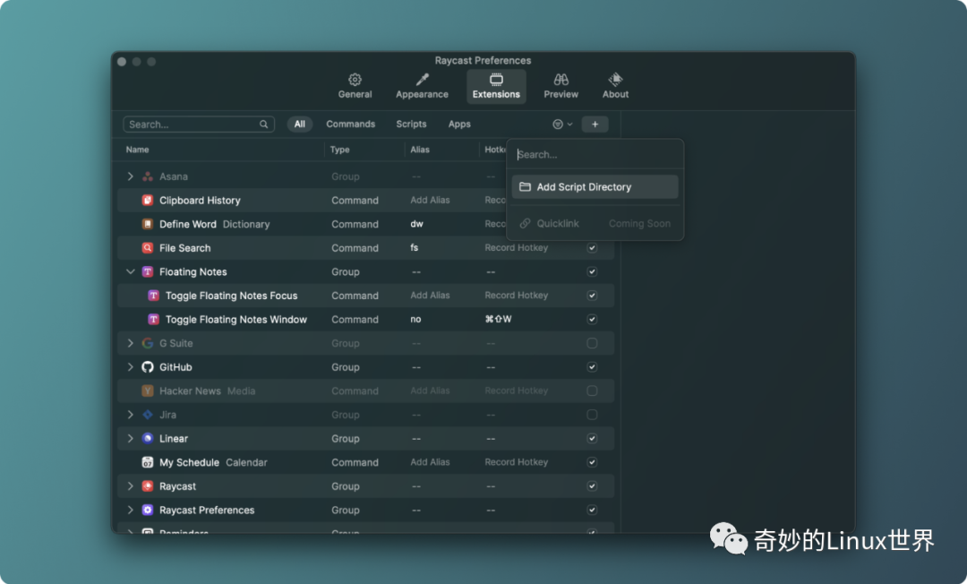Click the Jira icon
Viewport: 967px width, 584px height.
tap(148, 415)
